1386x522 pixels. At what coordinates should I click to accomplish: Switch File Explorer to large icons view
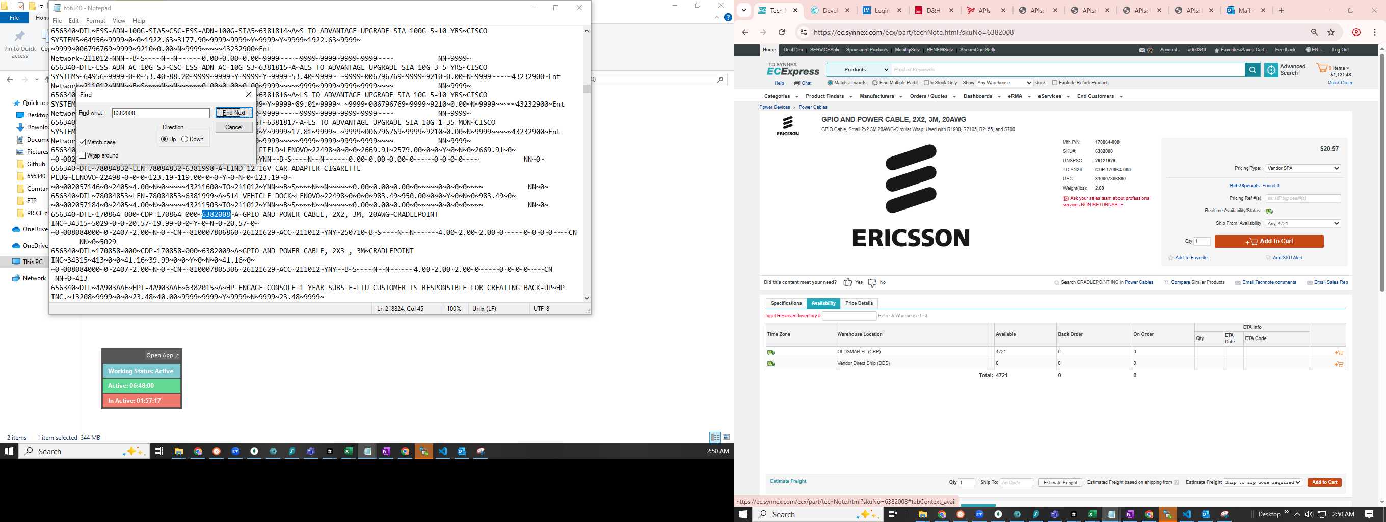(726, 437)
